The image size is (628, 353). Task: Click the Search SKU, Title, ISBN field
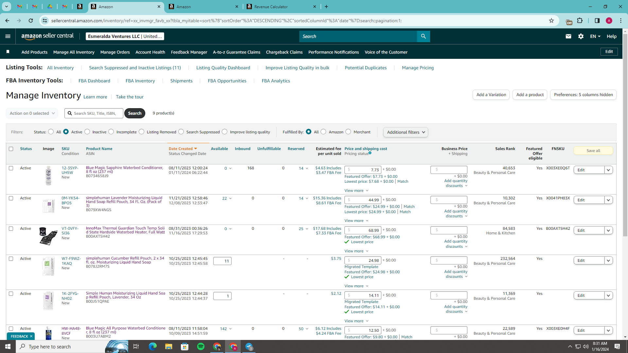click(x=94, y=113)
